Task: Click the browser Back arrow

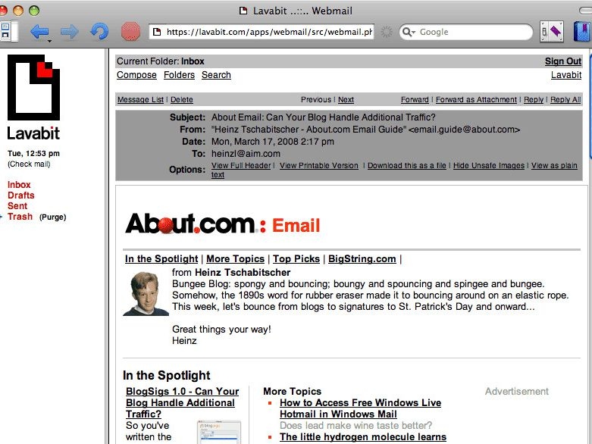Action: 39,31
